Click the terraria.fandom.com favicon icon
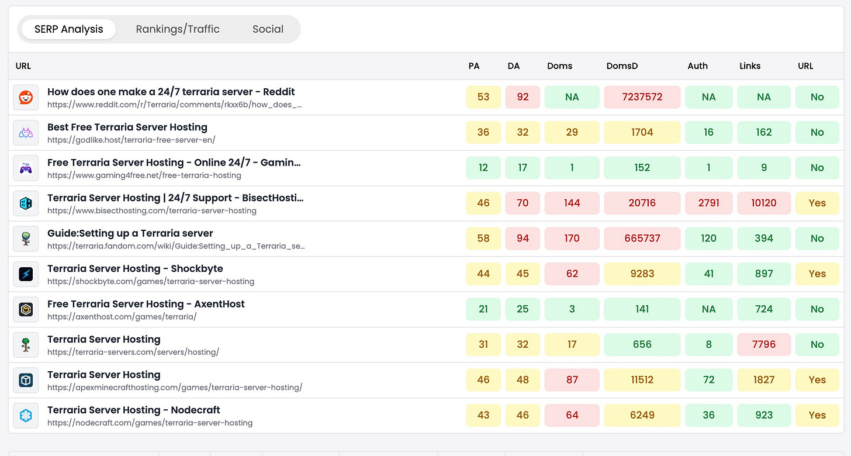 click(x=26, y=239)
